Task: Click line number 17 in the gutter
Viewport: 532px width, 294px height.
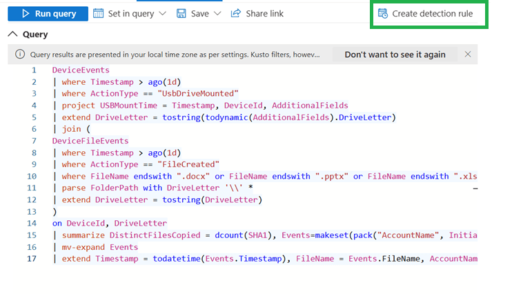Action: pyautogui.click(x=31, y=259)
